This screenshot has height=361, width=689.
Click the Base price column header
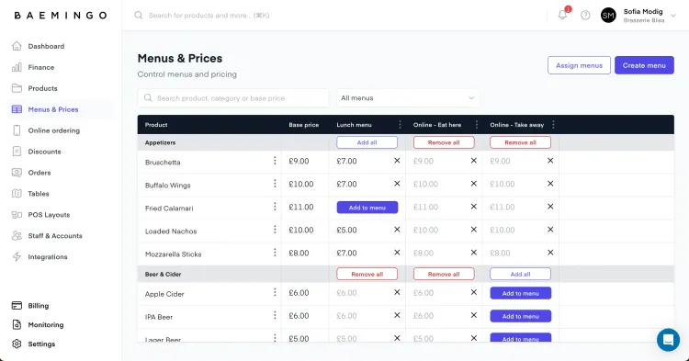pos(304,125)
